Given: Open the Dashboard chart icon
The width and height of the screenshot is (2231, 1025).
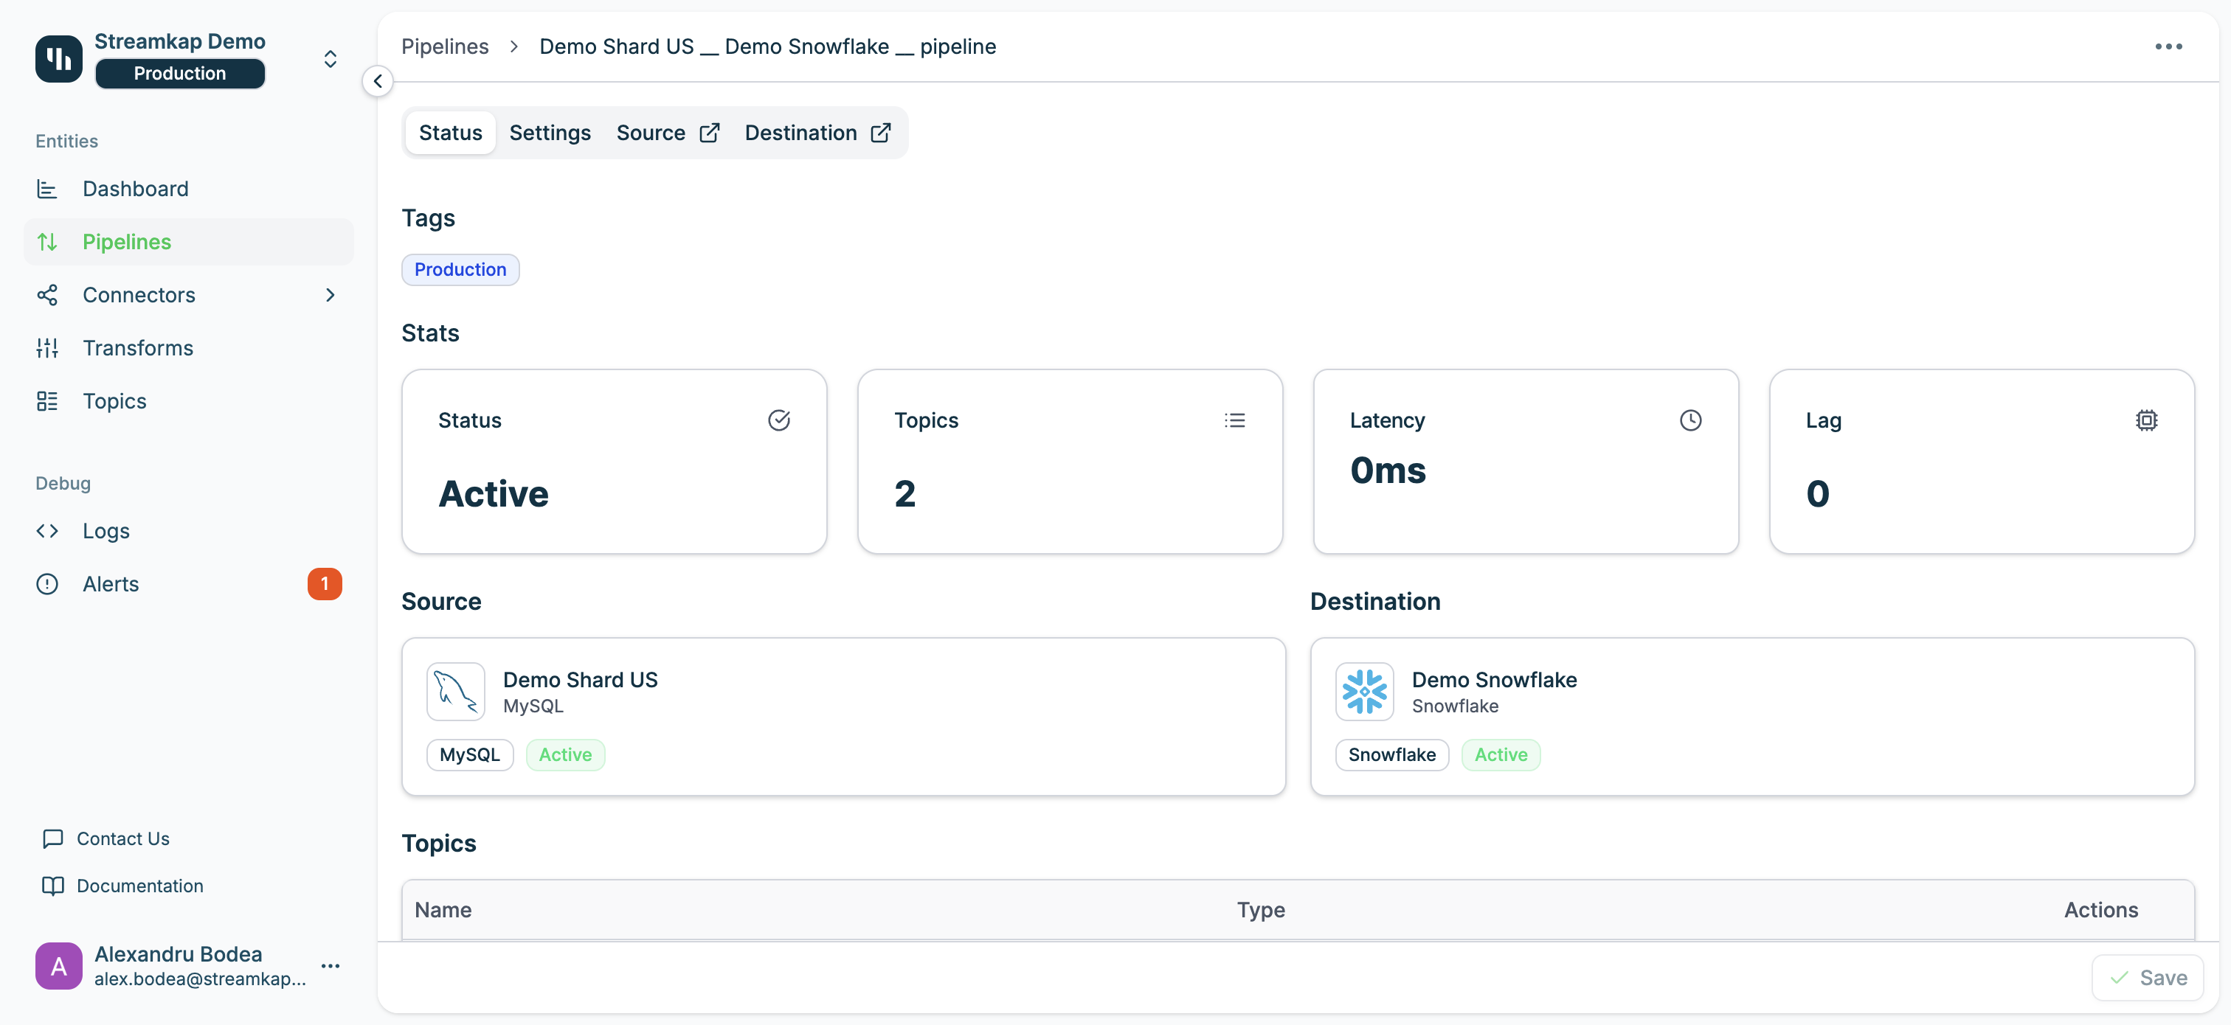Looking at the screenshot, I should pyautogui.click(x=46, y=189).
